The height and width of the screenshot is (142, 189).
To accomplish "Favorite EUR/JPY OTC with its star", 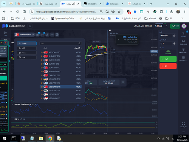I will [x=42, y=64].
